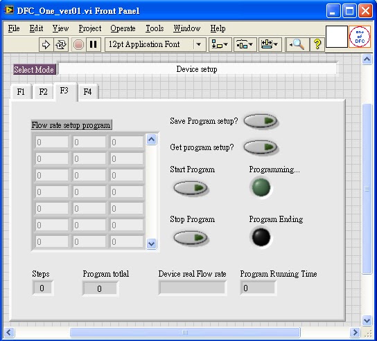377x341 pixels.
Task: Click the flow rate table down arrow
Action: click(x=152, y=243)
